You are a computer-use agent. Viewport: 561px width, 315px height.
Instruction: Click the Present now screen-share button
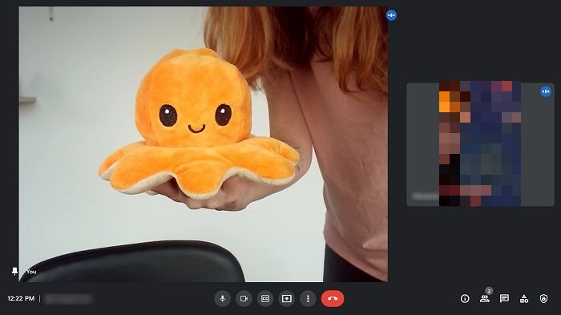pyautogui.click(x=287, y=298)
